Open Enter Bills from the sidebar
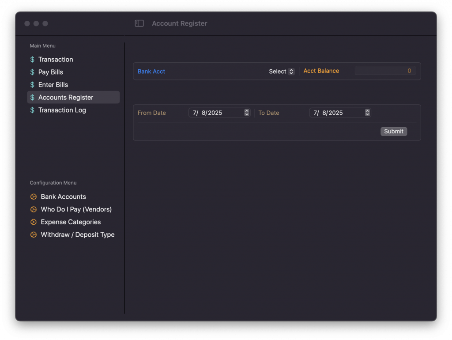This screenshot has height=340, width=452. click(53, 85)
